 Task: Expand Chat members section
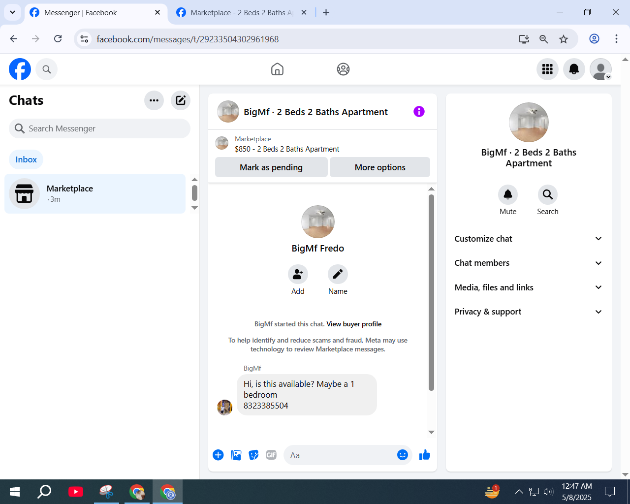529,263
